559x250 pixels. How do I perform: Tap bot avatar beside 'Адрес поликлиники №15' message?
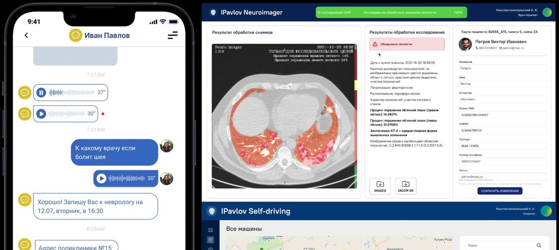tap(24, 245)
